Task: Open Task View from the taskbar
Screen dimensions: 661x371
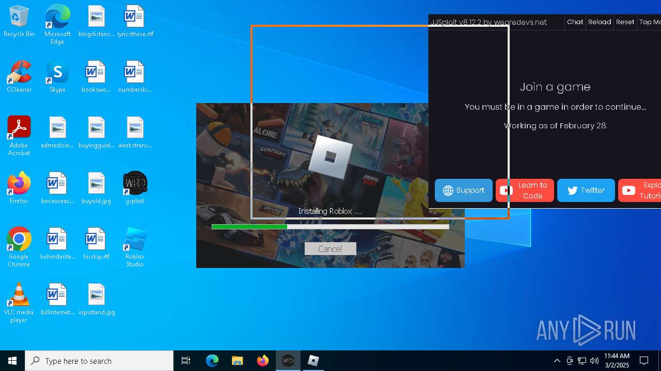Action: click(x=186, y=361)
